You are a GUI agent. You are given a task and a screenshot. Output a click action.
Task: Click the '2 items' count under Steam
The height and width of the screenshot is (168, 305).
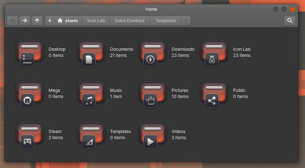click(56, 138)
